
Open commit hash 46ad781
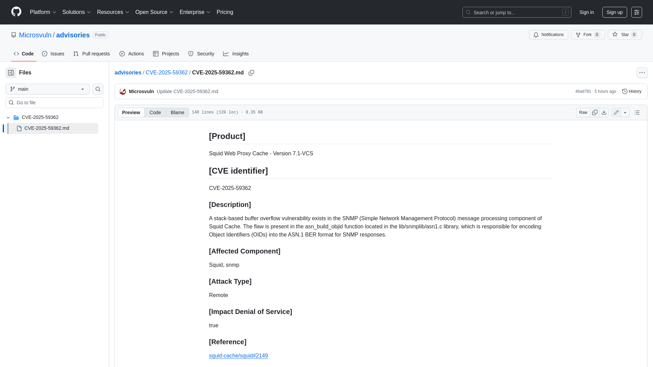click(x=583, y=91)
